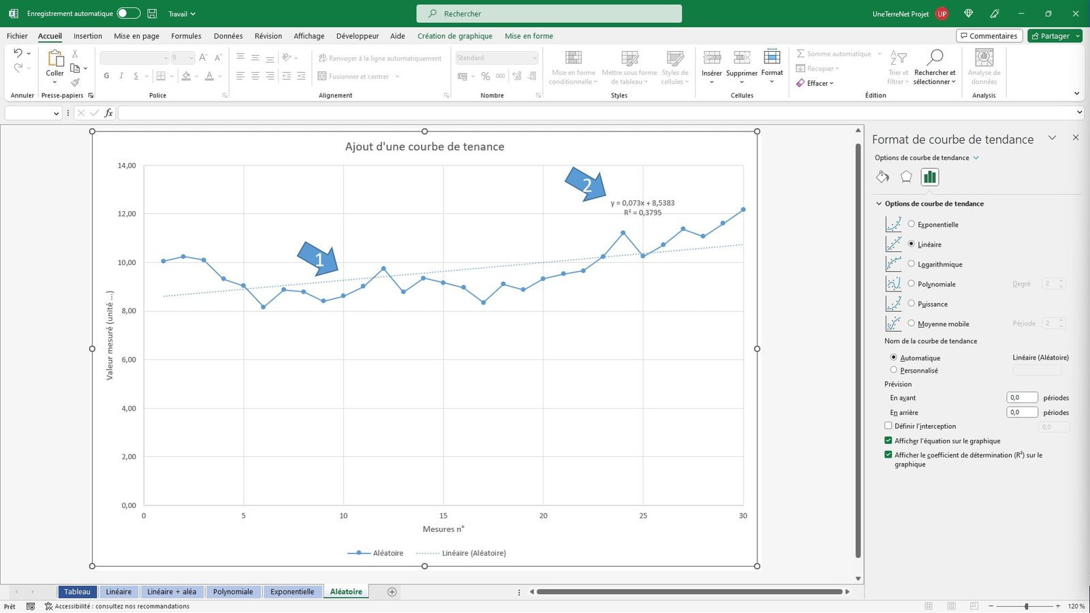
Task: Uncheck Afficher l'équation sur le graphique
Action: coord(888,440)
